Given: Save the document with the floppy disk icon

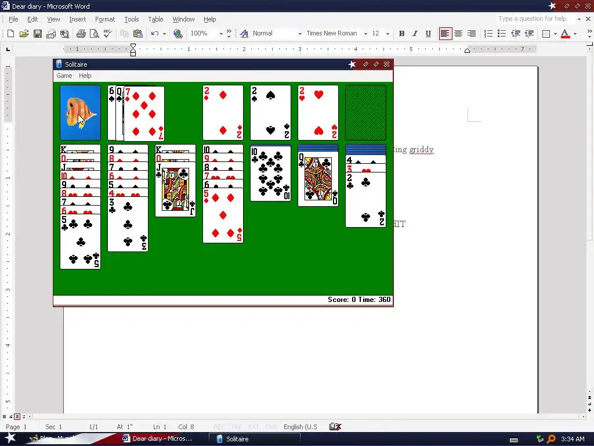Looking at the screenshot, I should (38, 33).
